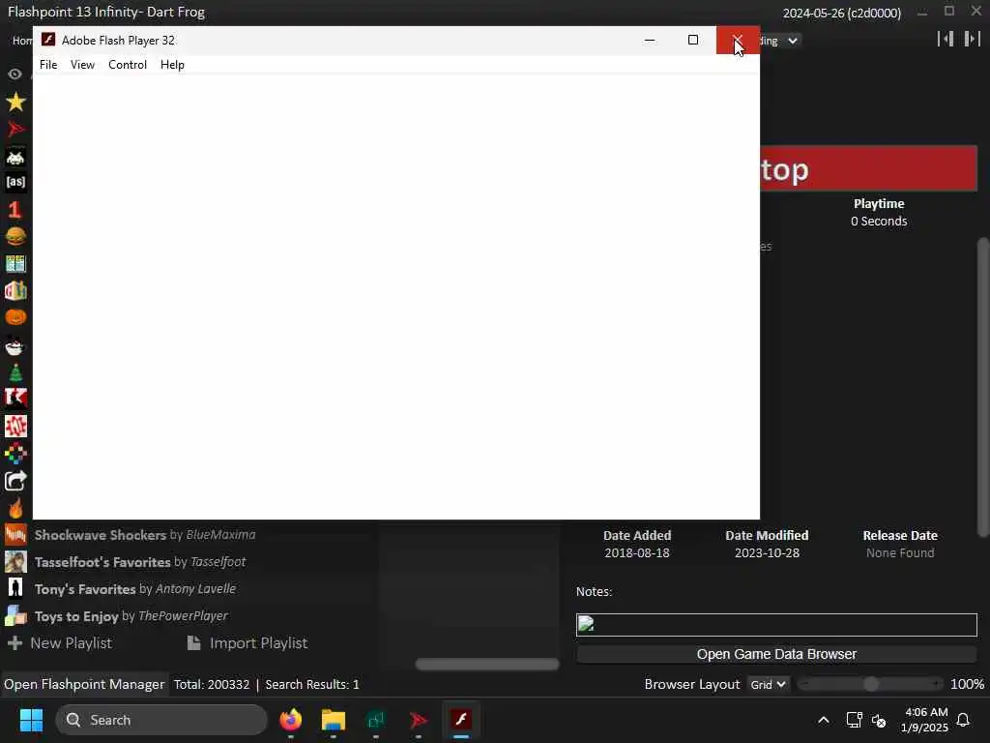Image resolution: width=990 pixels, height=743 pixels.
Task: Open the pumpkin Halloween playlist icon
Action: 15,317
